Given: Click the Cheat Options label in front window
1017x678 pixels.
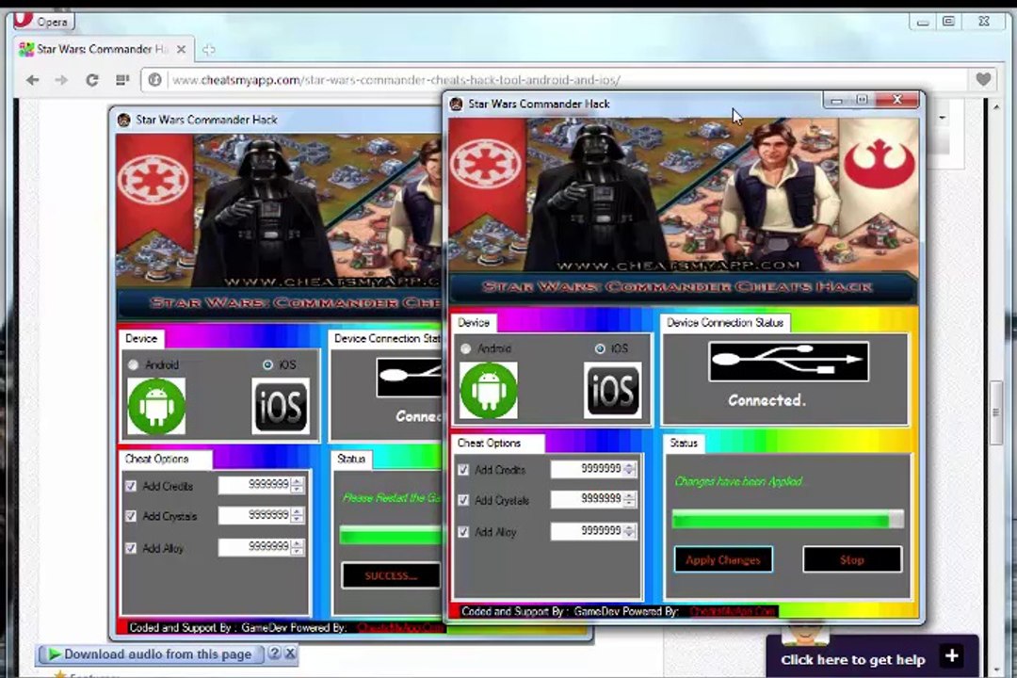Looking at the screenshot, I should coord(489,444).
